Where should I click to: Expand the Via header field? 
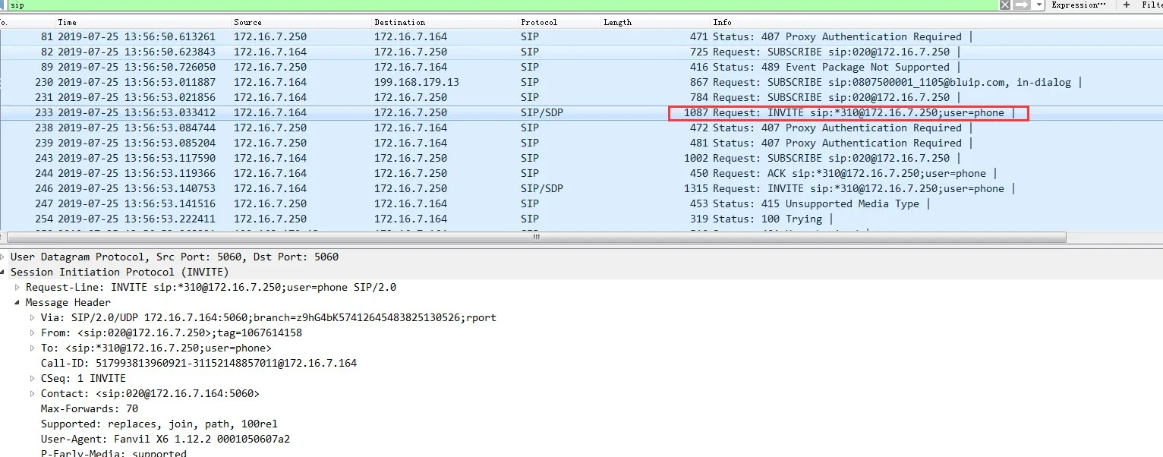pyautogui.click(x=30, y=317)
